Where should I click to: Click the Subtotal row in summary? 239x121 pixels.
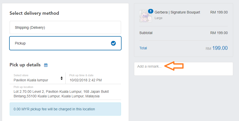pyautogui.click(x=184, y=33)
